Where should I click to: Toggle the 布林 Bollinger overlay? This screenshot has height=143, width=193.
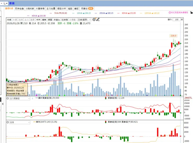(38, 20)
